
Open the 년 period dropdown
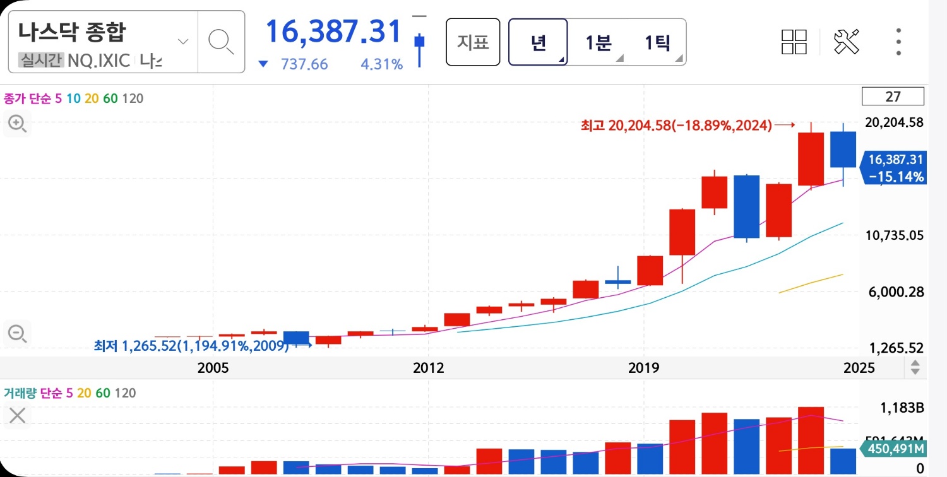coord(538,42)
